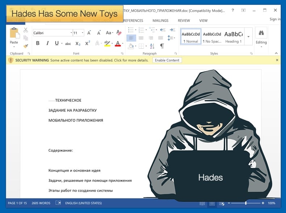Viewport: 286px width, 213px height.
Task: Clear all formatting with eraser icon
Action: tap(119, 33)
